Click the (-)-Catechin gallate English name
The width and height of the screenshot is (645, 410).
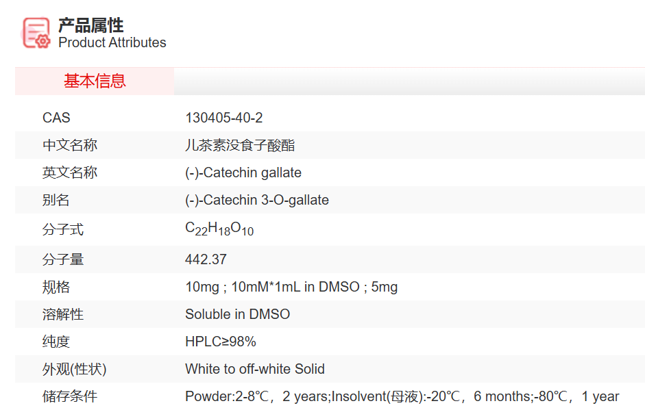coord(243,172)
